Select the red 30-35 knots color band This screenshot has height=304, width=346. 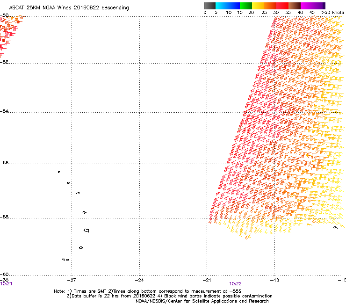pyautogui.click(x=282, y=6)
